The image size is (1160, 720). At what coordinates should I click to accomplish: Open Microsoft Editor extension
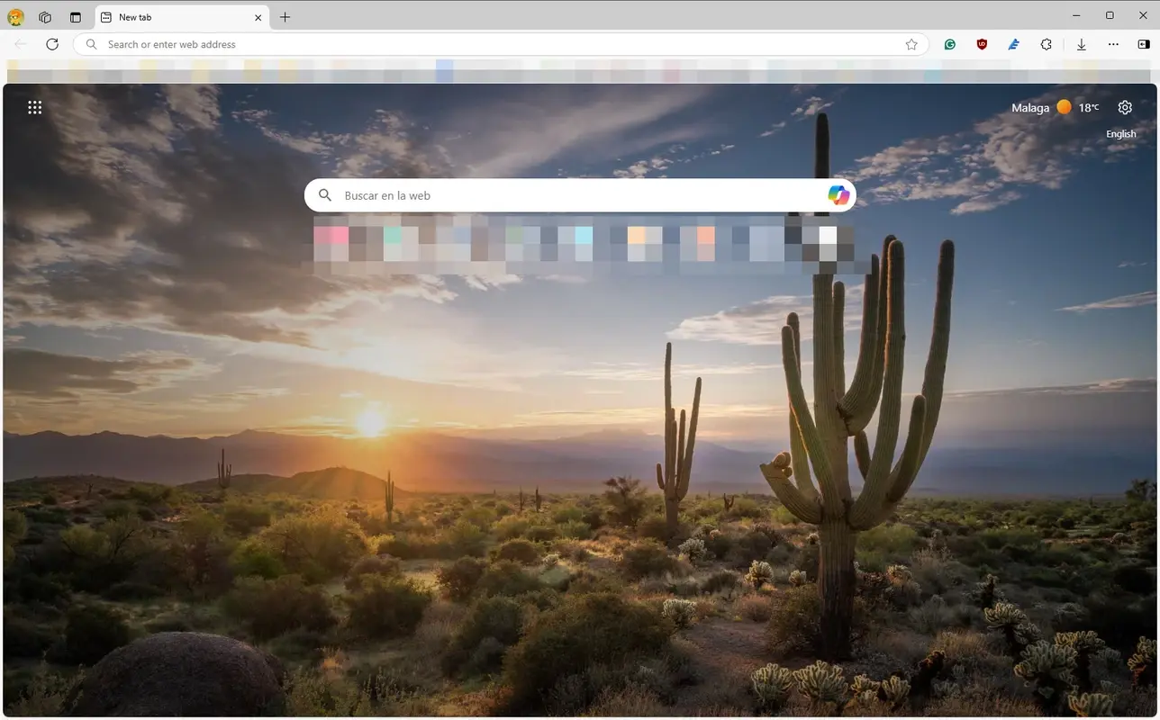coord(1013,44)
